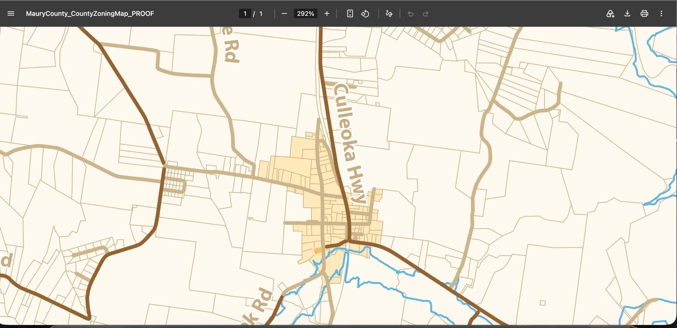Open the sidebar hamburger menu
Viewport: 677px width, 328px height.
coord(11,13)
